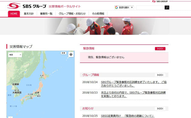Expand the map type 地図 dropdown
Image resolution: width=191 pixels, height=118 pixels.
pos(15,55)
